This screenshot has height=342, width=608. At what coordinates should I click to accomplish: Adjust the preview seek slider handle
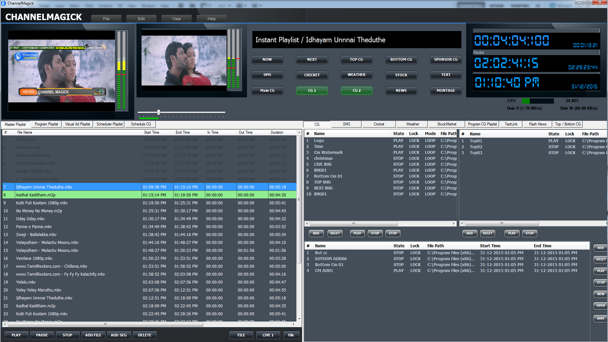159,112
